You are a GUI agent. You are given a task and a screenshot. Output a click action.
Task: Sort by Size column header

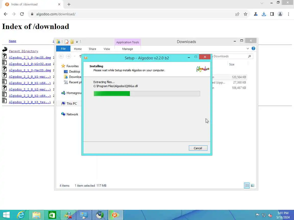[232, 64]
